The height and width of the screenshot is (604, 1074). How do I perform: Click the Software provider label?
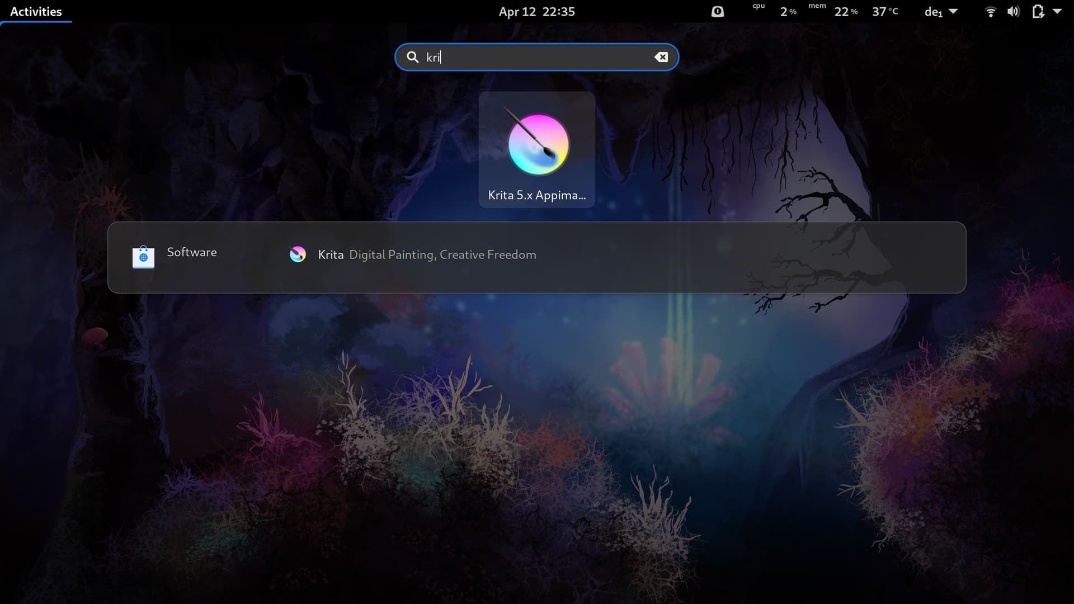coord(192,252)
